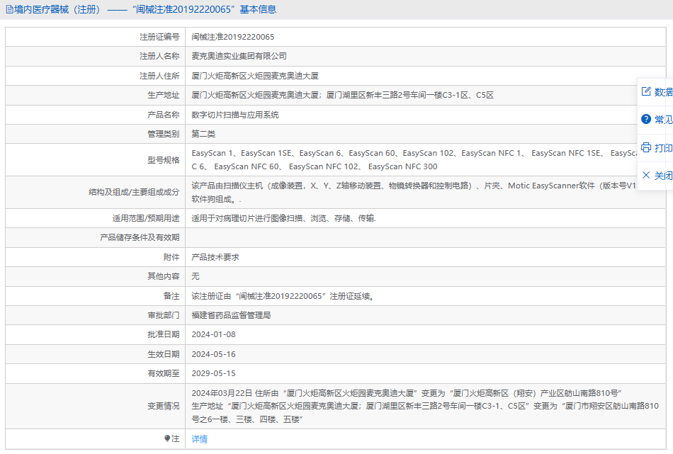The image size is (673, 454).
Task: Click the 管理类别 field label
Action: coord(164,134)
